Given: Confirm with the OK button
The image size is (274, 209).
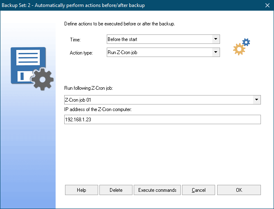Looking at the screenshot, I should [x=239, y=190].
